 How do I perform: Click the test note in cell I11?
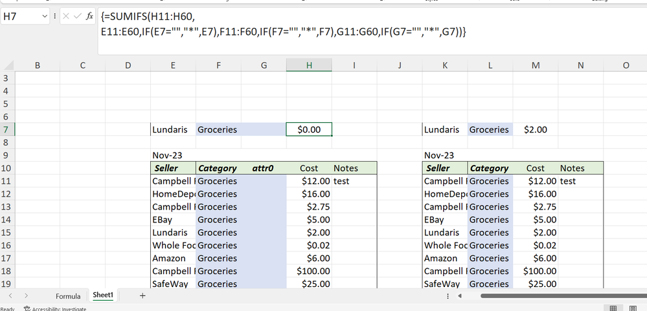(x=354, y=181)
